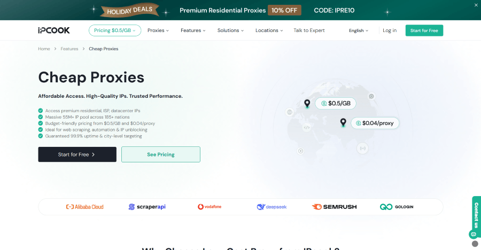Close the holiday deals banner

point(476,5)
